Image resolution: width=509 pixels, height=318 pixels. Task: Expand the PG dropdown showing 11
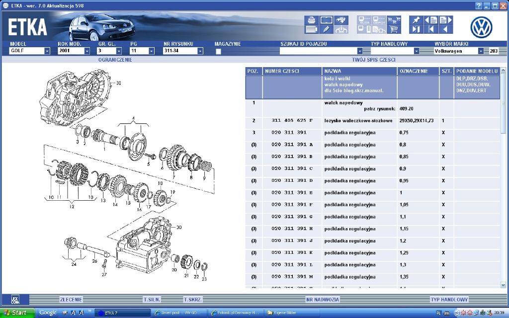click(151, 51)
